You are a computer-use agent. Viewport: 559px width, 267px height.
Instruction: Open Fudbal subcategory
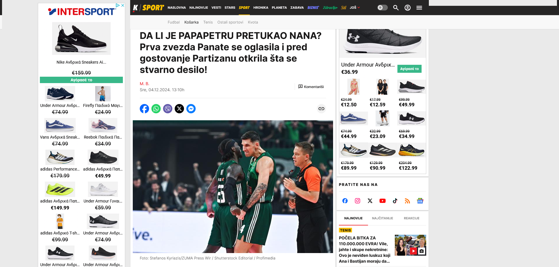(174, 22)
